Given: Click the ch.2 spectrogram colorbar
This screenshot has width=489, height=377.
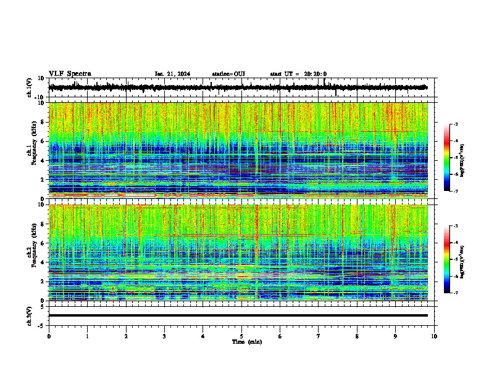Looking at the screenshot, I should click(x=446, y=259).
